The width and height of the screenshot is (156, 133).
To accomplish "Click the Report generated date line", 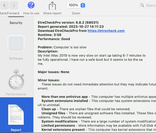I will [x=71, y=27].
